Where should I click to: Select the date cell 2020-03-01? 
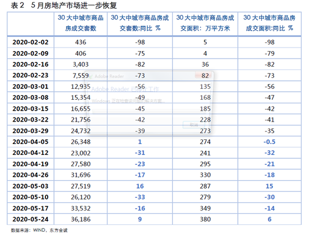click(30, 87)
